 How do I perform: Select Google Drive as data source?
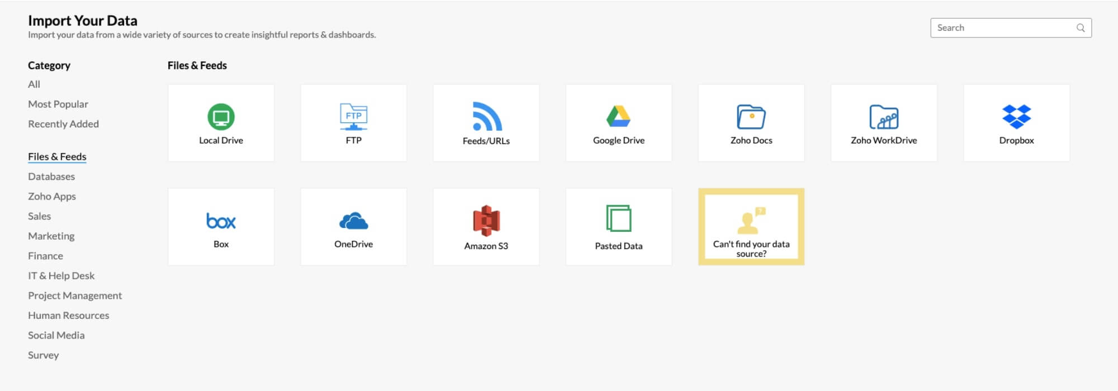618,117
